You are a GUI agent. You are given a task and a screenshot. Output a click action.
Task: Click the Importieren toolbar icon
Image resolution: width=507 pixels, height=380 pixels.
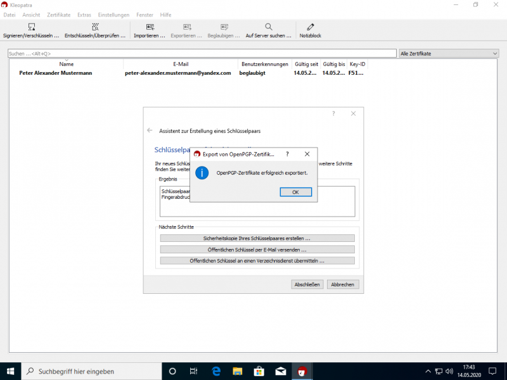(x=150, y=27)
